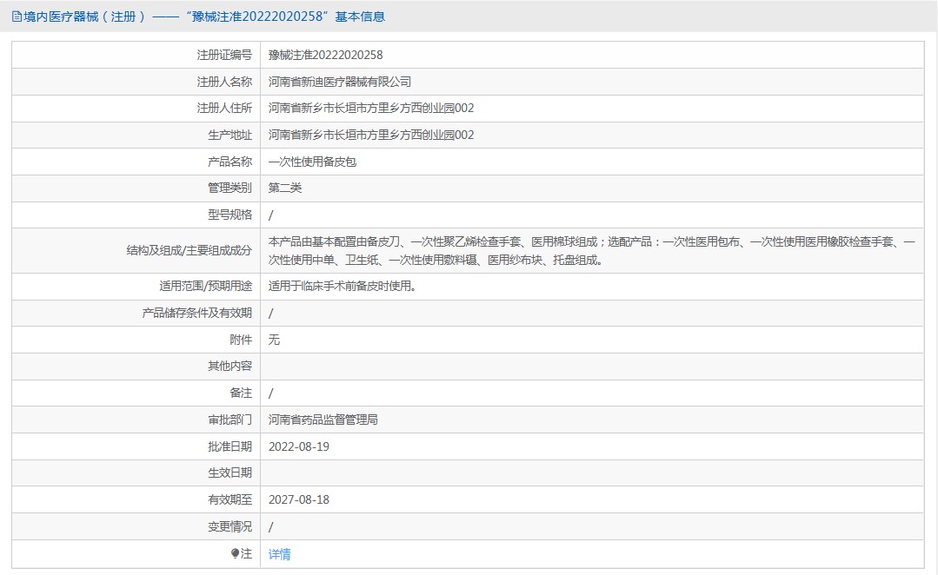Click the 变更情况 row label

(x=230, y=526)
